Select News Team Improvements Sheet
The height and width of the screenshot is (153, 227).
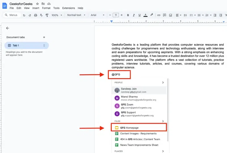point(139,145)
